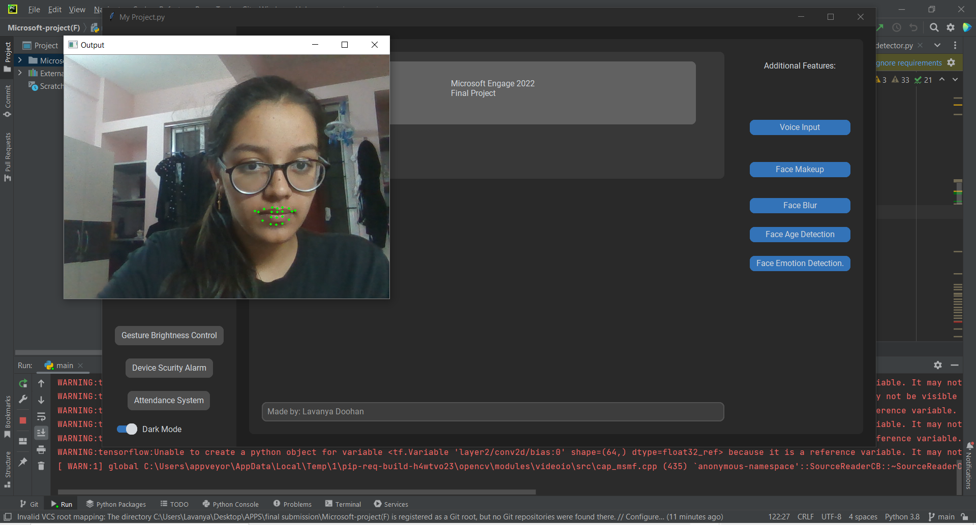Open run configuration settings via wrench icon

[23, 399]
